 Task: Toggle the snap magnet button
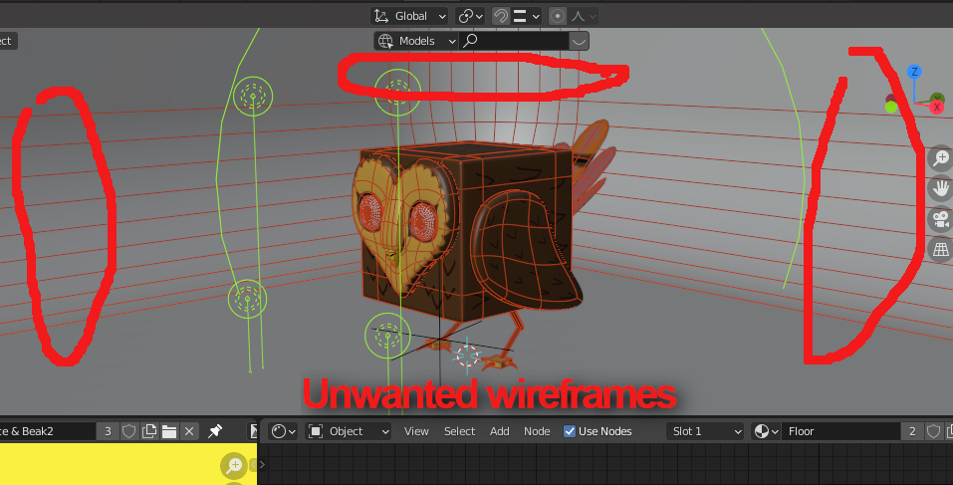point(500,16)
